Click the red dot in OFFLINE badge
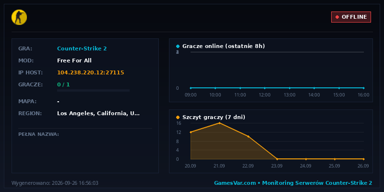The height and width of the screenshot is (192, 384). pos(337,17)
